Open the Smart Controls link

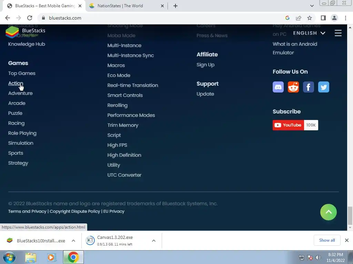[x=125, y=95]
